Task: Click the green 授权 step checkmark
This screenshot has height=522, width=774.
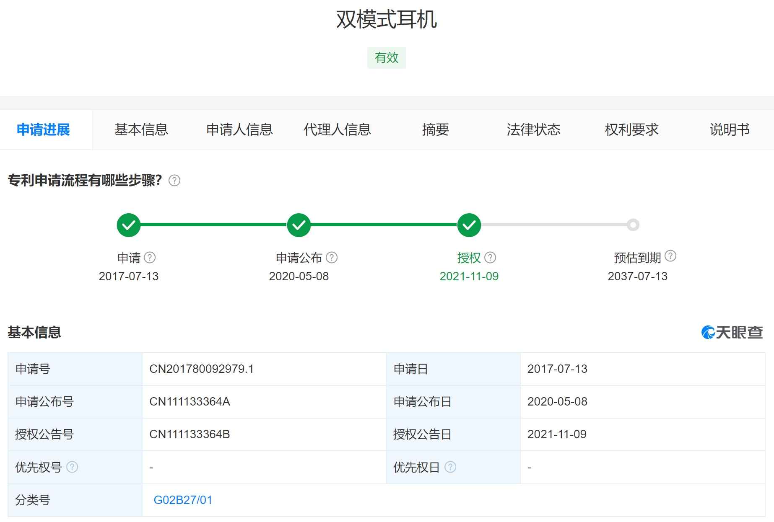Action: tap(469, 225)
